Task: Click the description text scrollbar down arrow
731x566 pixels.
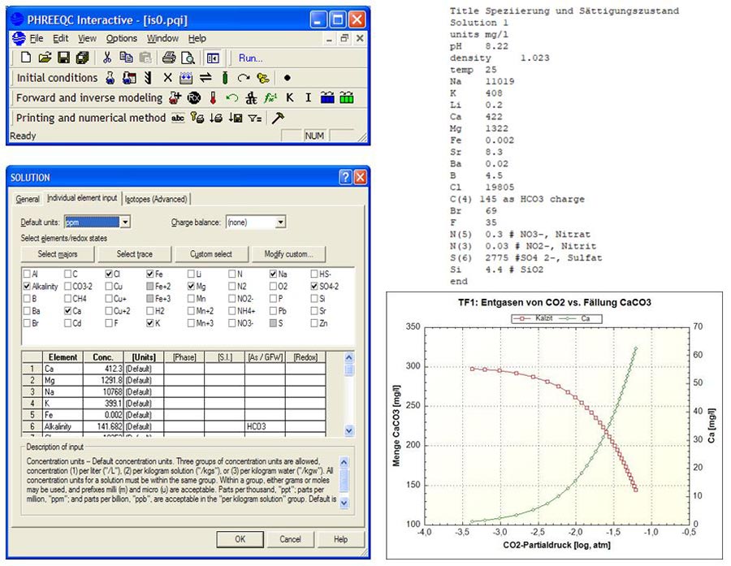Action: pos(344,503)
